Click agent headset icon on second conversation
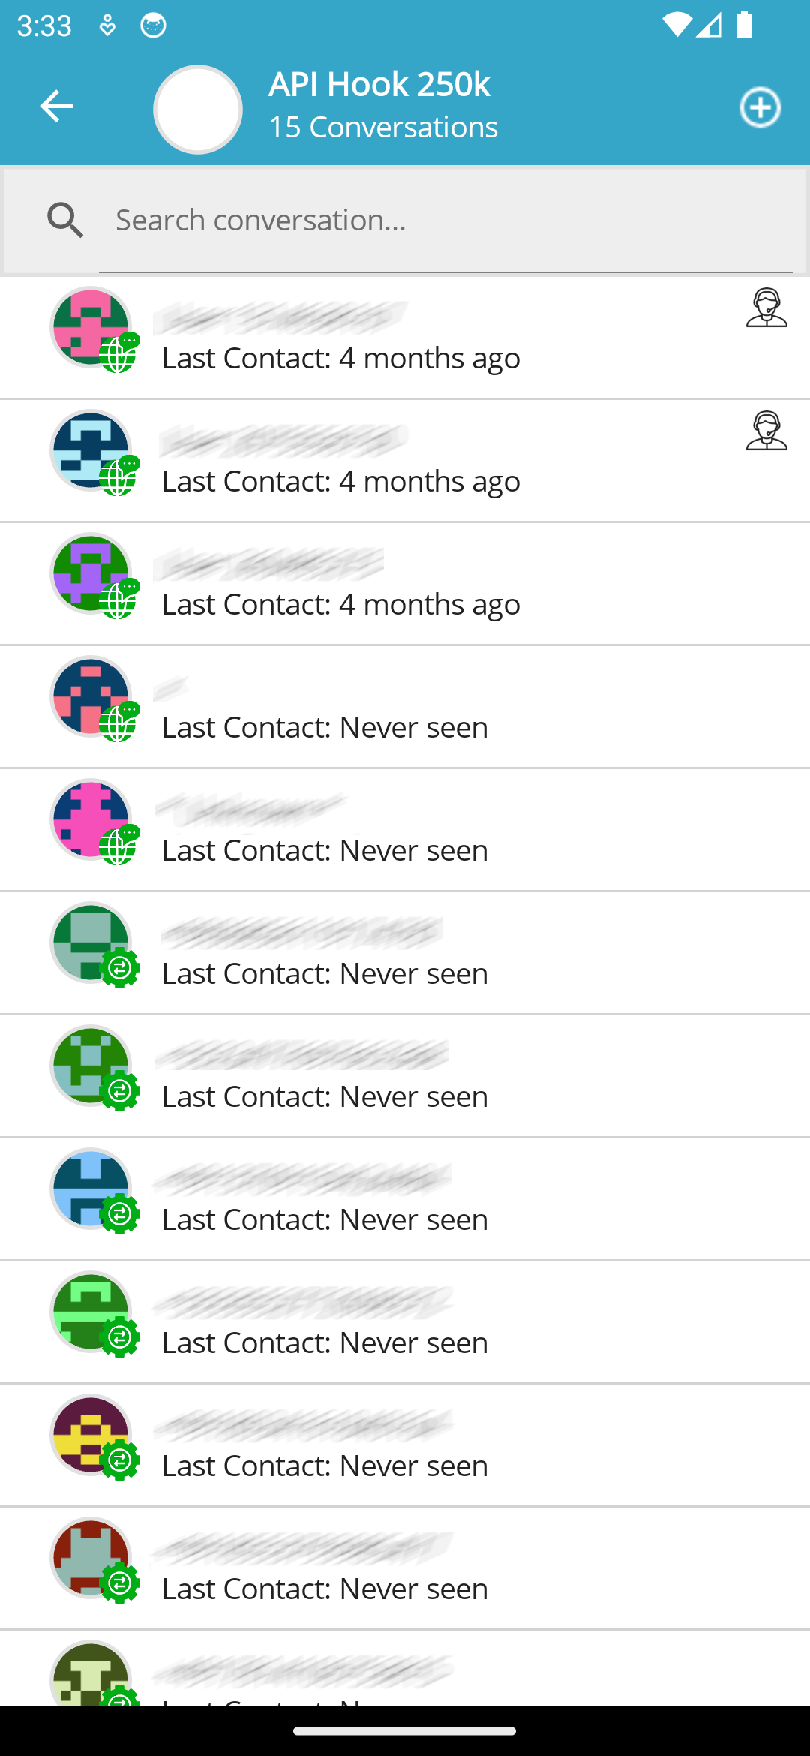The image size is (810, 1756). (766, 431)
